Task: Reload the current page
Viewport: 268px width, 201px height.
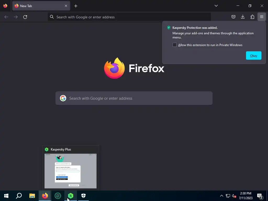Action: pos(25,17)
